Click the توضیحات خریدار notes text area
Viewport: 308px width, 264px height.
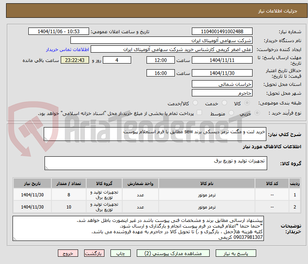click(x=138, y=228)
